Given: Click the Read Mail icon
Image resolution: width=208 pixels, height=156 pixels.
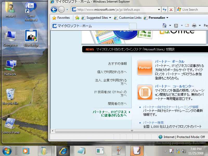Looking at the screenshot, I should click(x=187, y=25).
